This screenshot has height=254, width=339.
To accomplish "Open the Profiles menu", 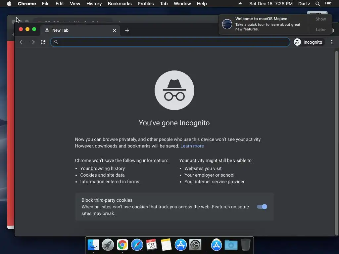I will pyautogui.click(x=146, y=4).
